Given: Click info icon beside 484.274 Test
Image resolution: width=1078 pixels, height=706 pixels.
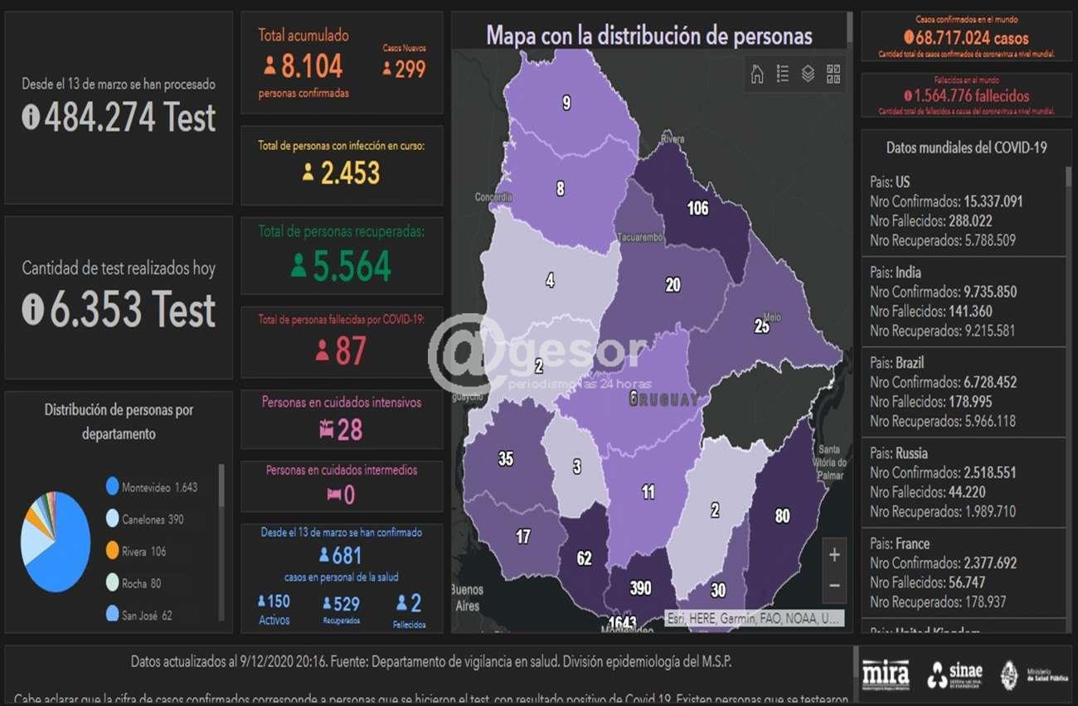Looking at the screenshot, I should pyautogui.click(x=31, y=118).
